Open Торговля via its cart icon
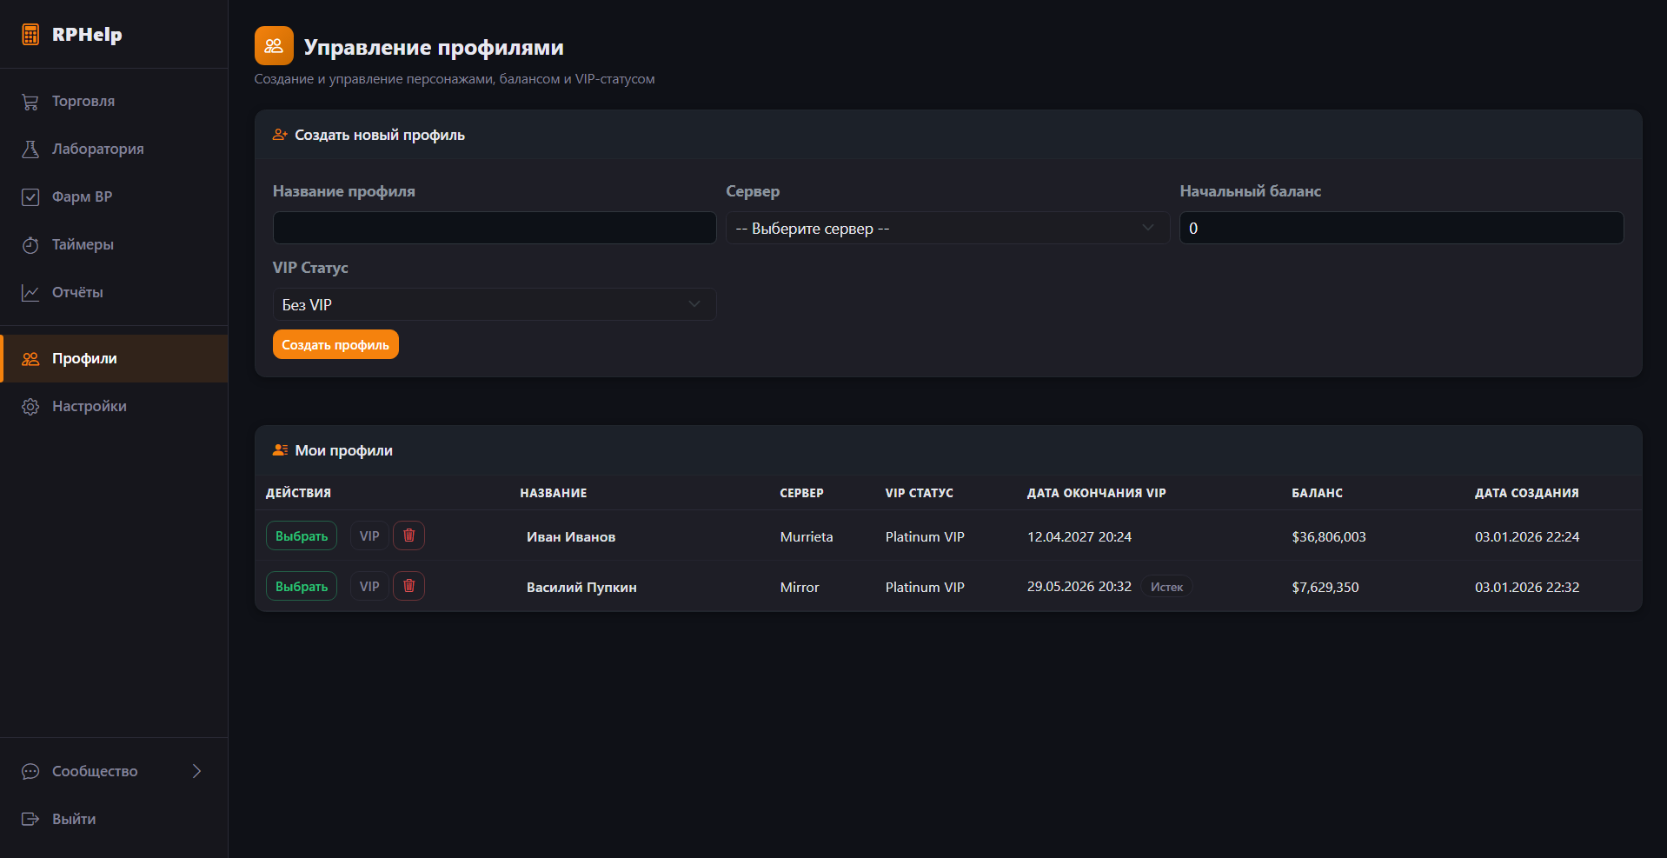Screen dimensions: 1667x858 pyautogui.click(x=30, y=102)
